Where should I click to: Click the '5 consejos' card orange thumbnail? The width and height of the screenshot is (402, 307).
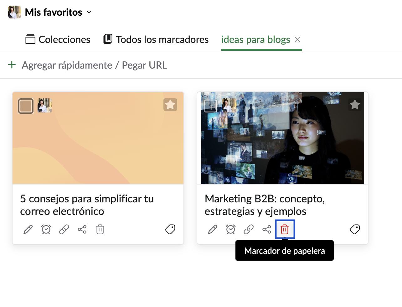(98, 138)
